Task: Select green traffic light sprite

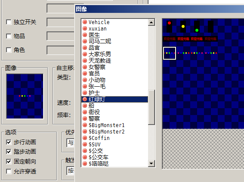Action: [x=197, y=26]
